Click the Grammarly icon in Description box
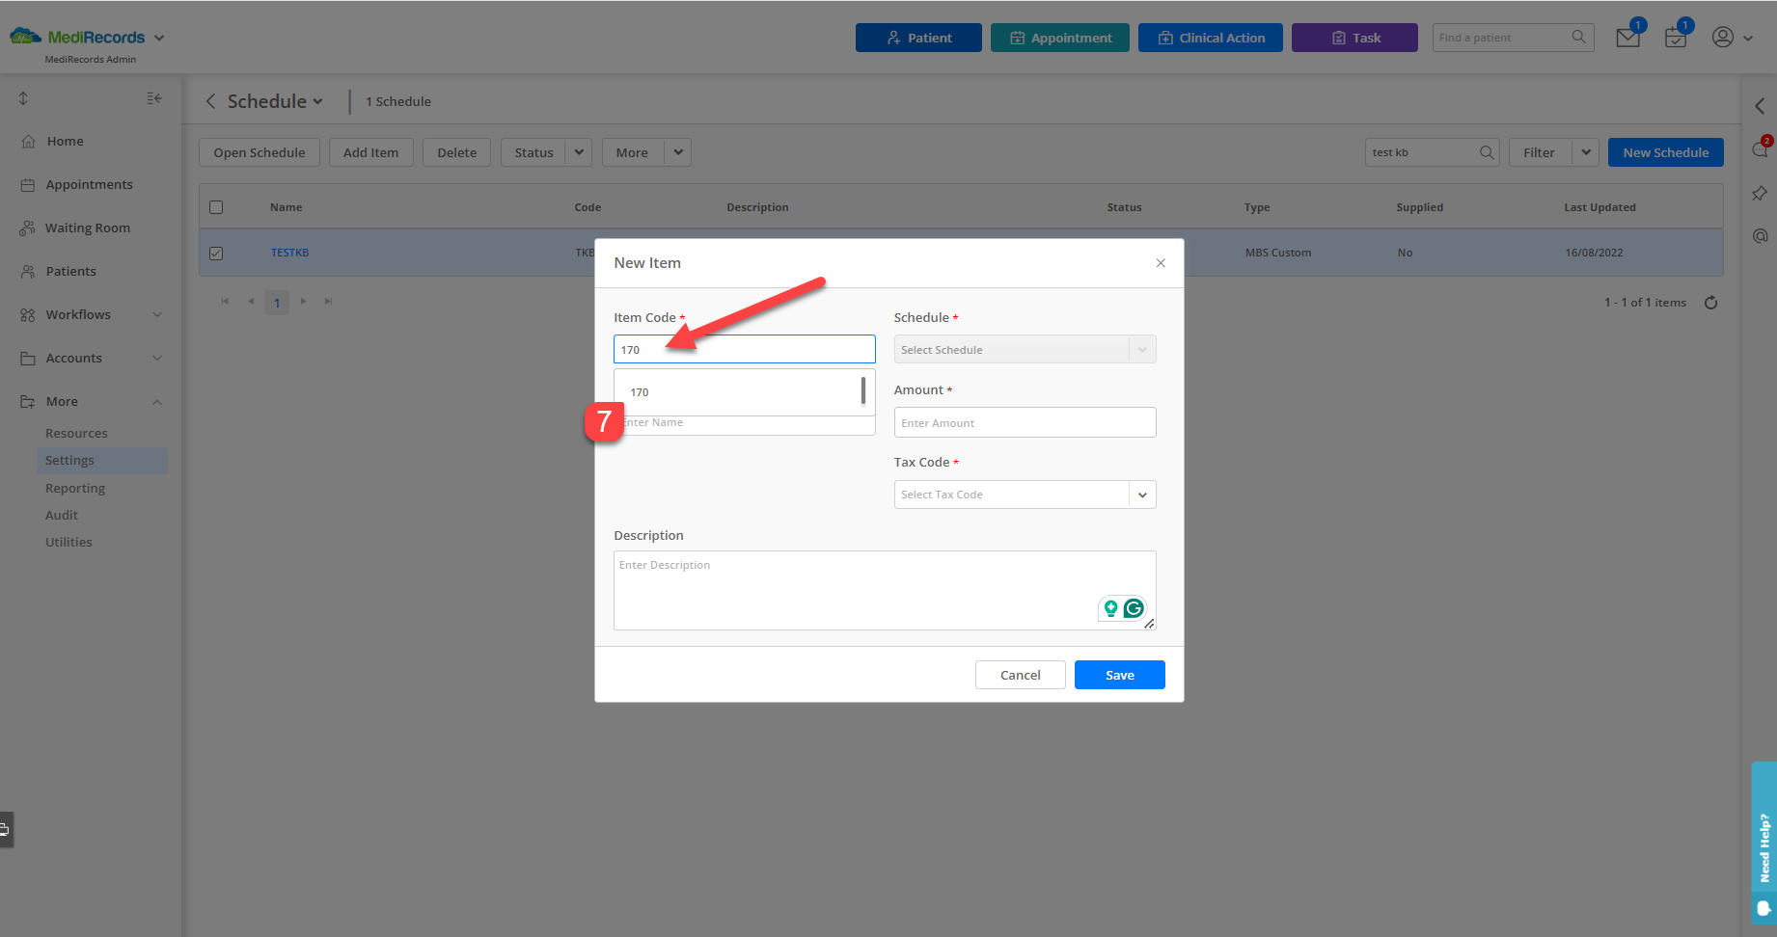 [1134, 607]
